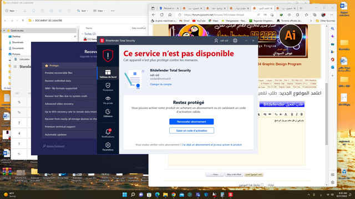Click Changer de compte link
The height and width of the screenshot is (199, 355).
point(161,84)
